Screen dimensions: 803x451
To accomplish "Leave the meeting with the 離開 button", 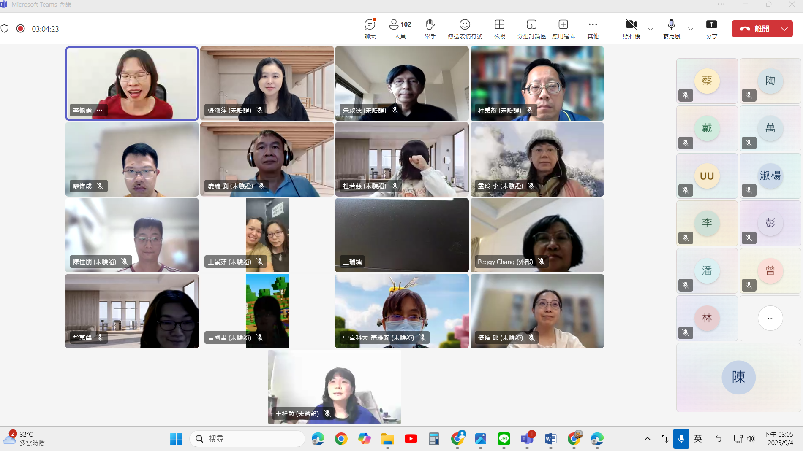I will pos(755,29).
